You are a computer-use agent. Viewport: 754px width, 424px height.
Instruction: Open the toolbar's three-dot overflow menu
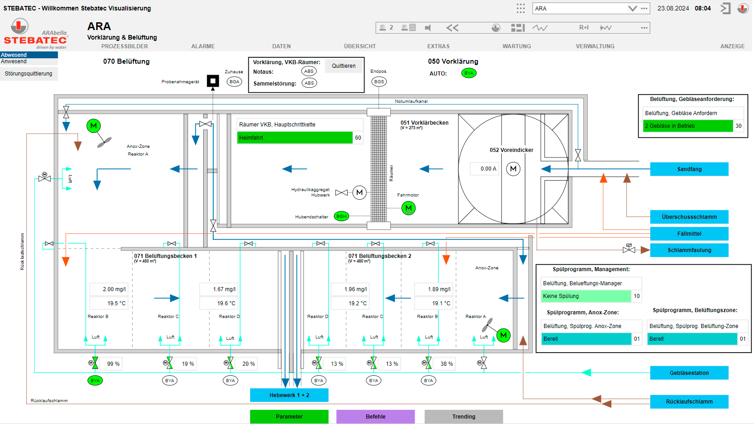click(644, 28)
